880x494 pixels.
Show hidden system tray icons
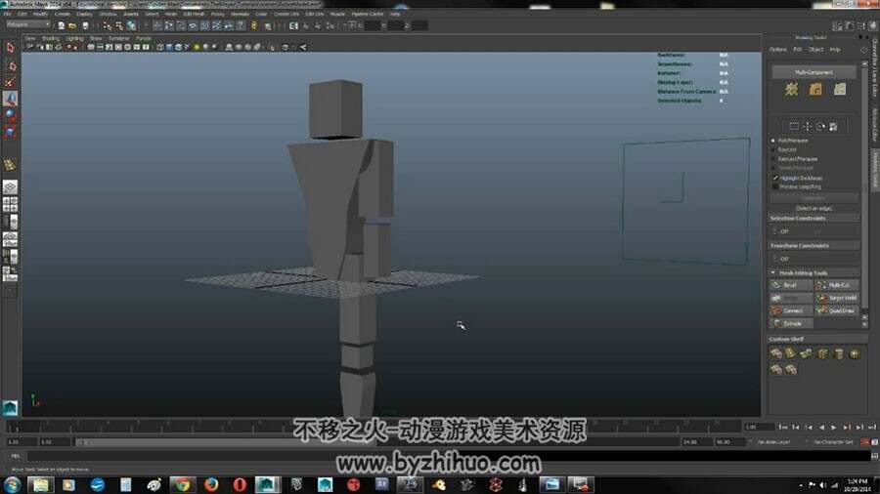[x=801, y=485]
